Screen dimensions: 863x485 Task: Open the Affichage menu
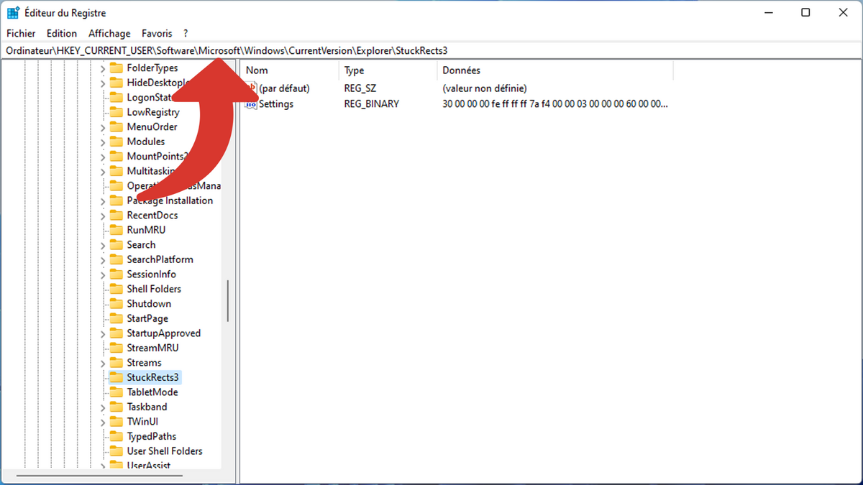pos(109,33)
